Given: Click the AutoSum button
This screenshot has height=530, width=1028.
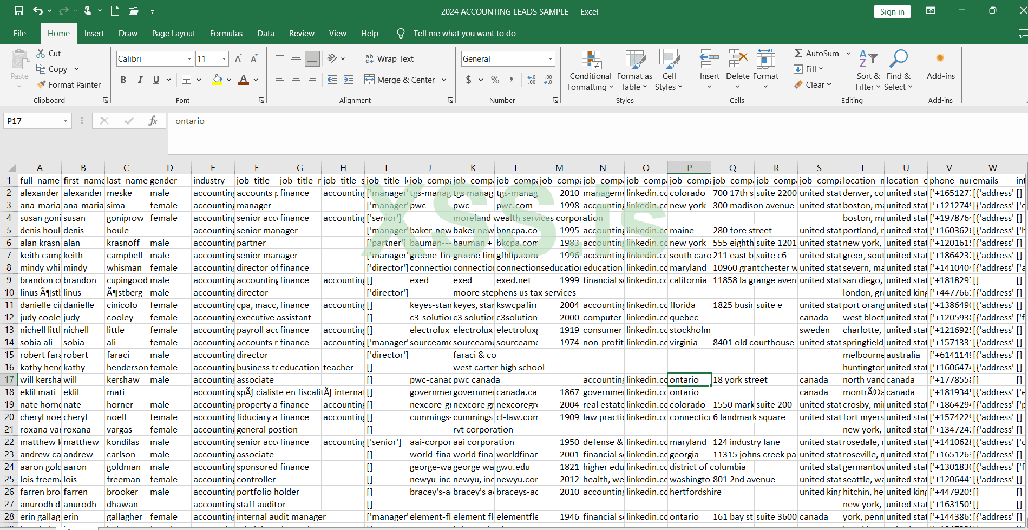Looking at the screenshot, I should pyautogui.click(x=816, y=54).
